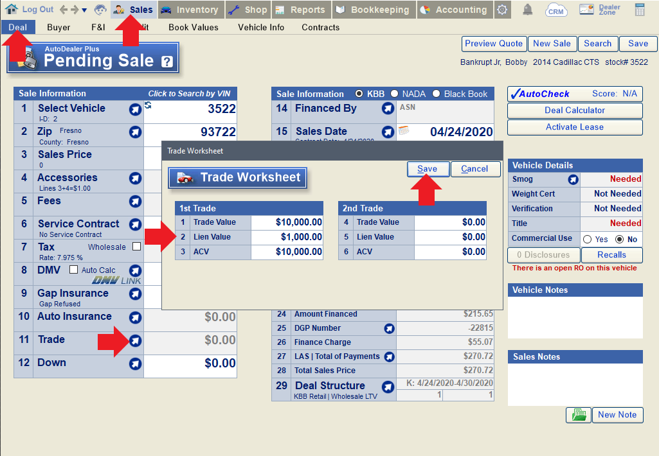Open the Accounting menu
The width and height of the screenshot is (659, 456).
(455, 10)
